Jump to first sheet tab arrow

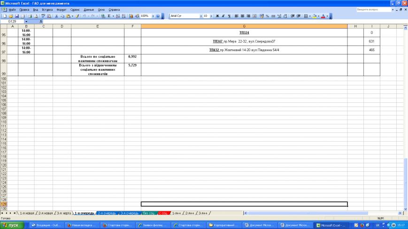(2, 213)
